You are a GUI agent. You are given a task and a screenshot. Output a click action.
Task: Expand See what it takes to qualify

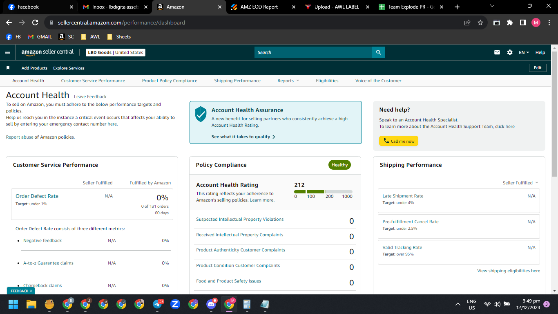243,137
